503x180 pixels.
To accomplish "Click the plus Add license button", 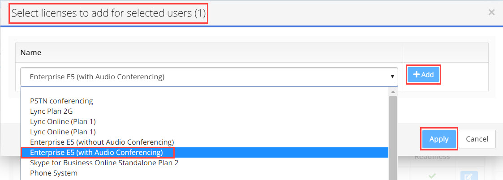I will pyautogui.click(x=423, y=75).
